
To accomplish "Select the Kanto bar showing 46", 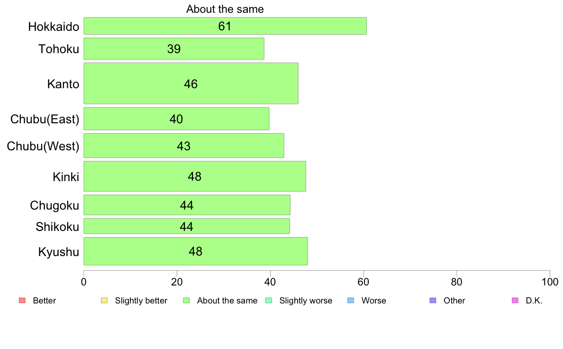I will click(x=191, y=83).
